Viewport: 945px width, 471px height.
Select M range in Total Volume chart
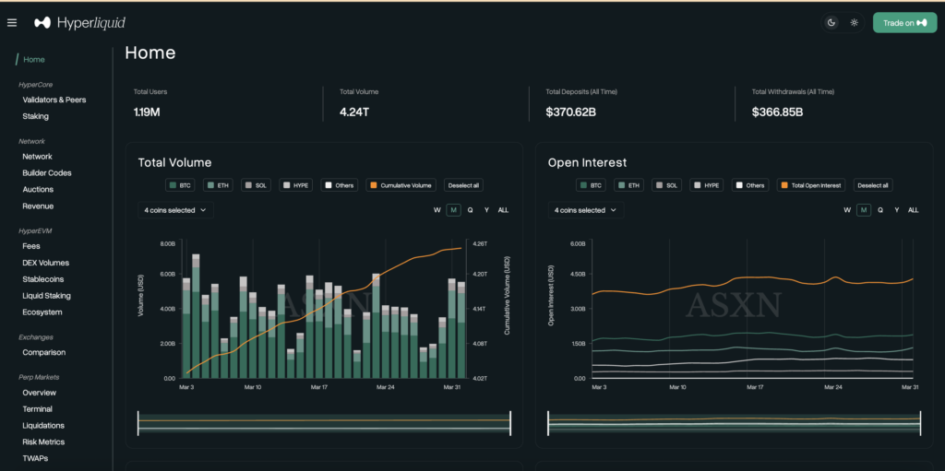453,210
